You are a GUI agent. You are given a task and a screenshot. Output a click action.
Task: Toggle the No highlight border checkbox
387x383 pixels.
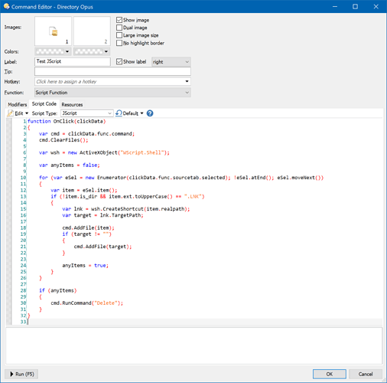pos(119,43)
